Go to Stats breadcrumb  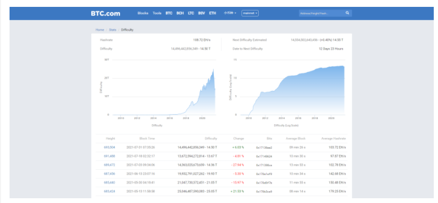click(x=112, y=30)
